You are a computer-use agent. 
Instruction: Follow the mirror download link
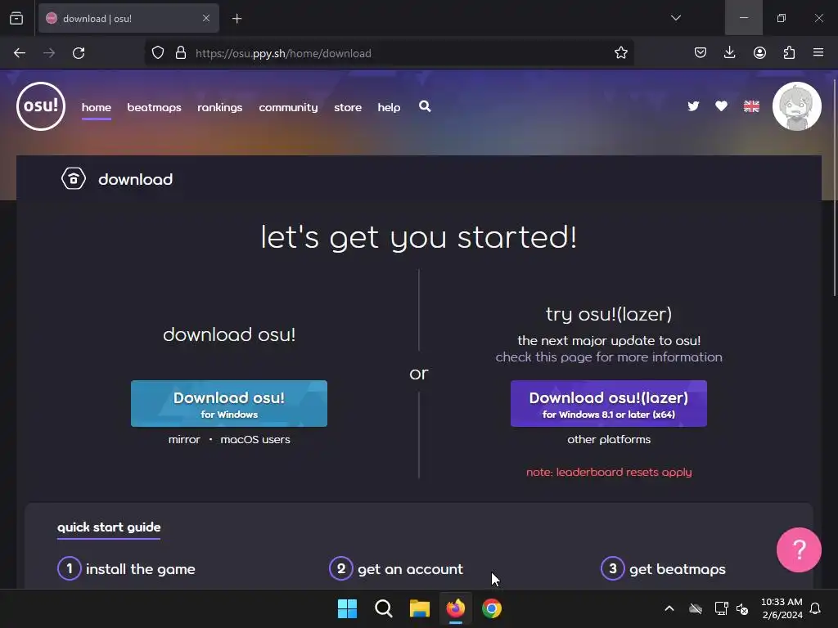[184, 439]
